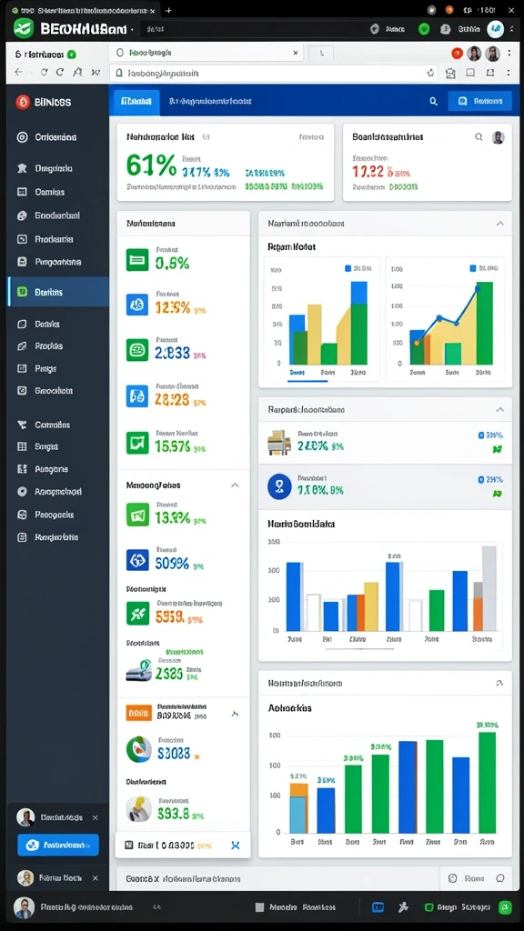Collapse the bottom bar-chart panel using its chevron
Image resolution: width=524 pixels, height=931 pixels.
(499, 684)
